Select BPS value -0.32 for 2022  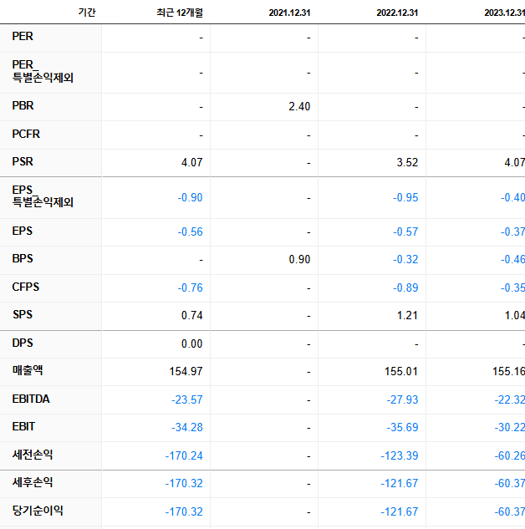point(405,260)
